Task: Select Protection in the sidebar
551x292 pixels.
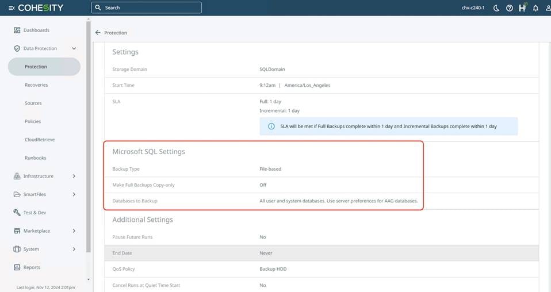Action: click(44, 67)
